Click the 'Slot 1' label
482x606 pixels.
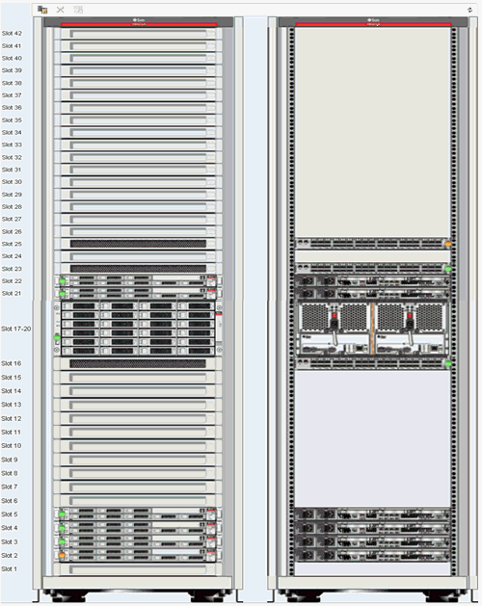10,568
